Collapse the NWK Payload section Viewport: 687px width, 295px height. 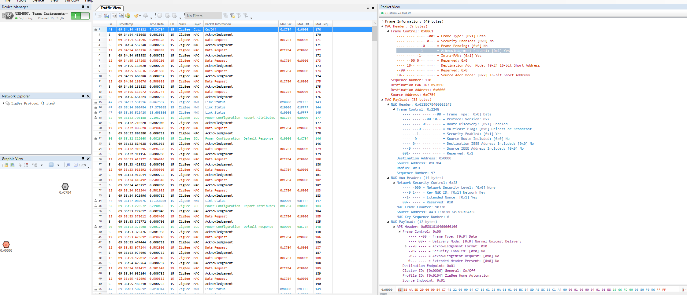click(388, 222)
